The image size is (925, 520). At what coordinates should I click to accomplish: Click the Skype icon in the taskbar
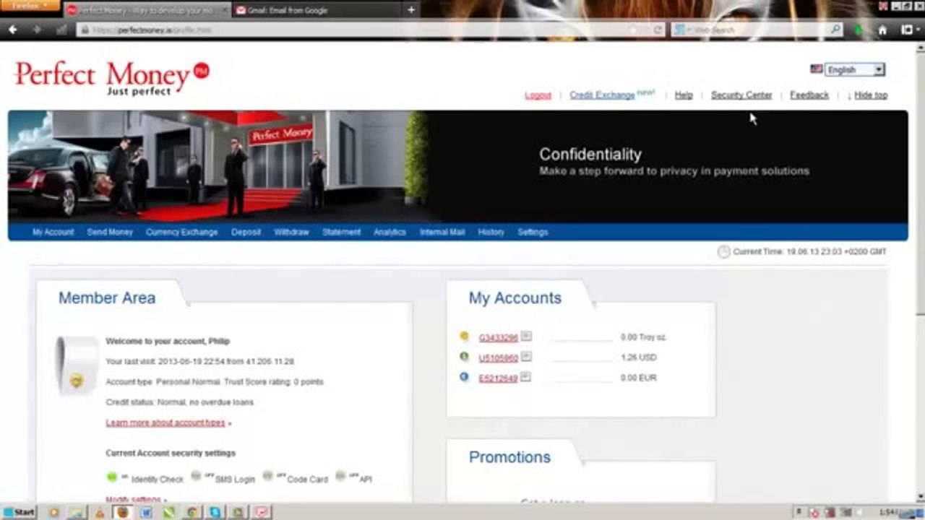[x=215, y=512]
